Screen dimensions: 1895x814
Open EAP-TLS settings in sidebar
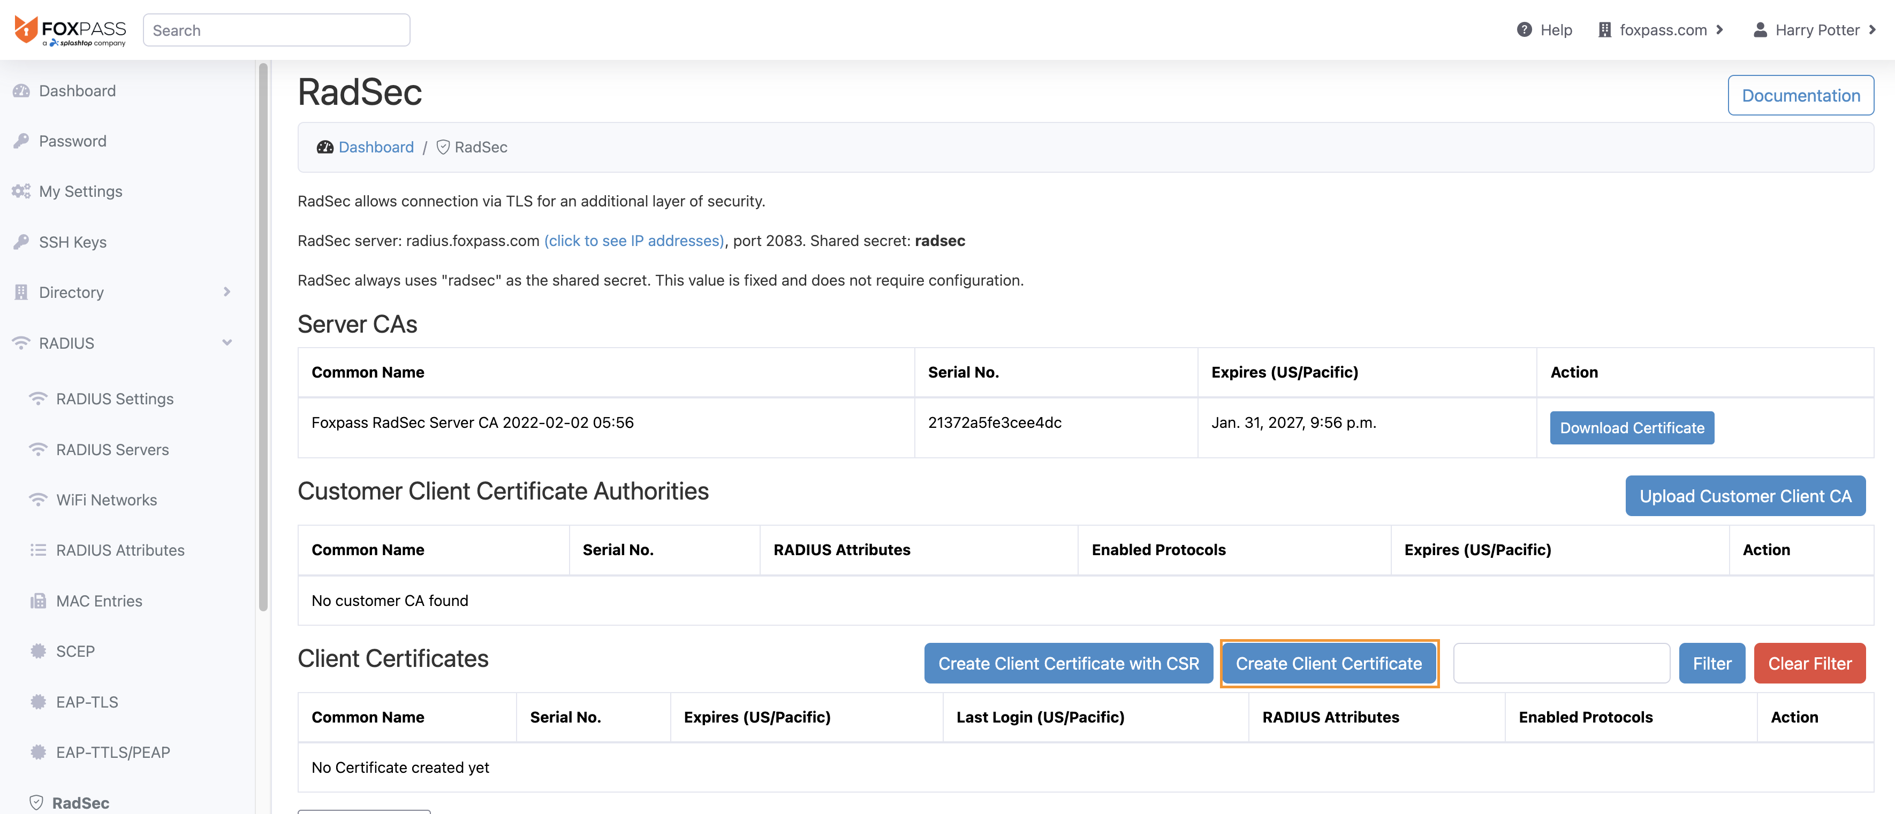pos(87,702)
